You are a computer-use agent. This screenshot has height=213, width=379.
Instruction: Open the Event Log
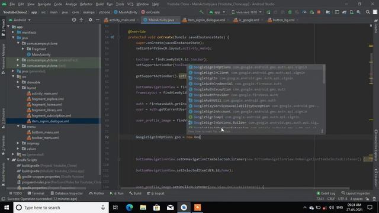click(326, 193)
